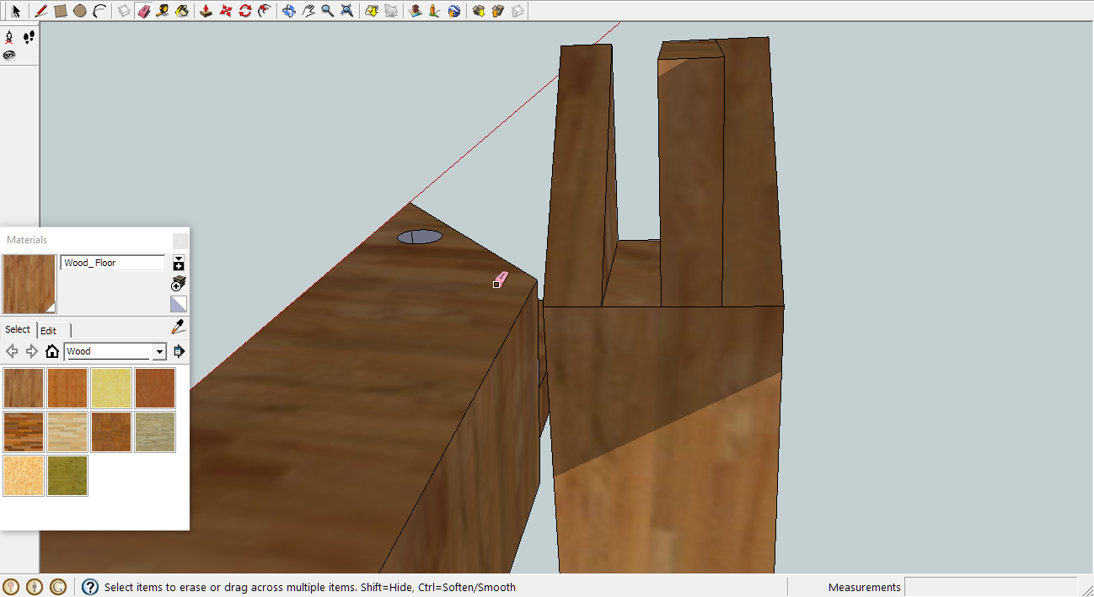The image size is (1094, 597).
Task: Click the second round status bar icon
Action: [35, 587]
